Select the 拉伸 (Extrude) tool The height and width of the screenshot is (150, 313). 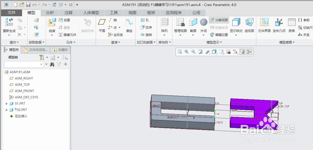(146, 27)
